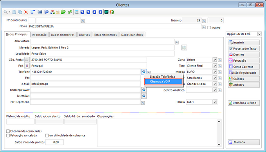Open website via Endereço www arrow button
The image size is (266, 152).
[x=144, y=90]
